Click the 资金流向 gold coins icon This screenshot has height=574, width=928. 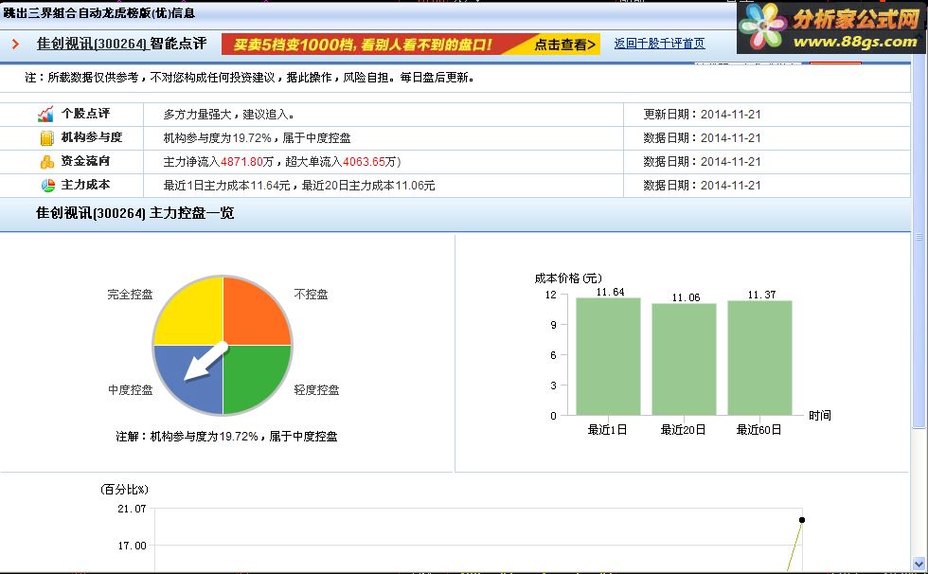pos(46,162)
